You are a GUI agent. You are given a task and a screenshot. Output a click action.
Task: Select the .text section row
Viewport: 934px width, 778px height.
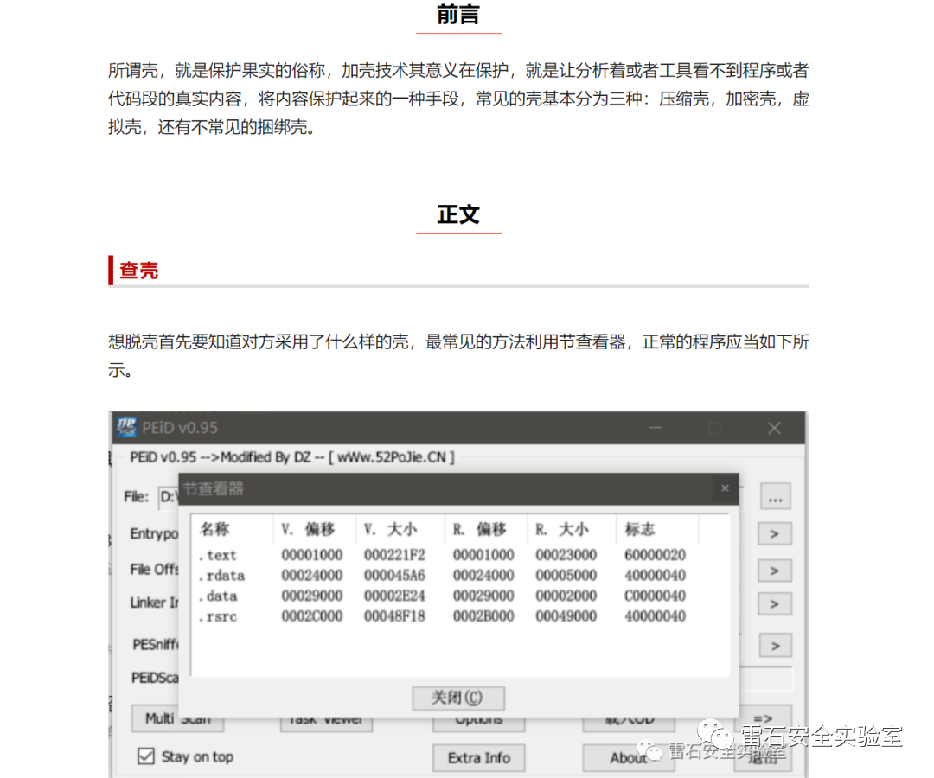[x=460, y=555]
